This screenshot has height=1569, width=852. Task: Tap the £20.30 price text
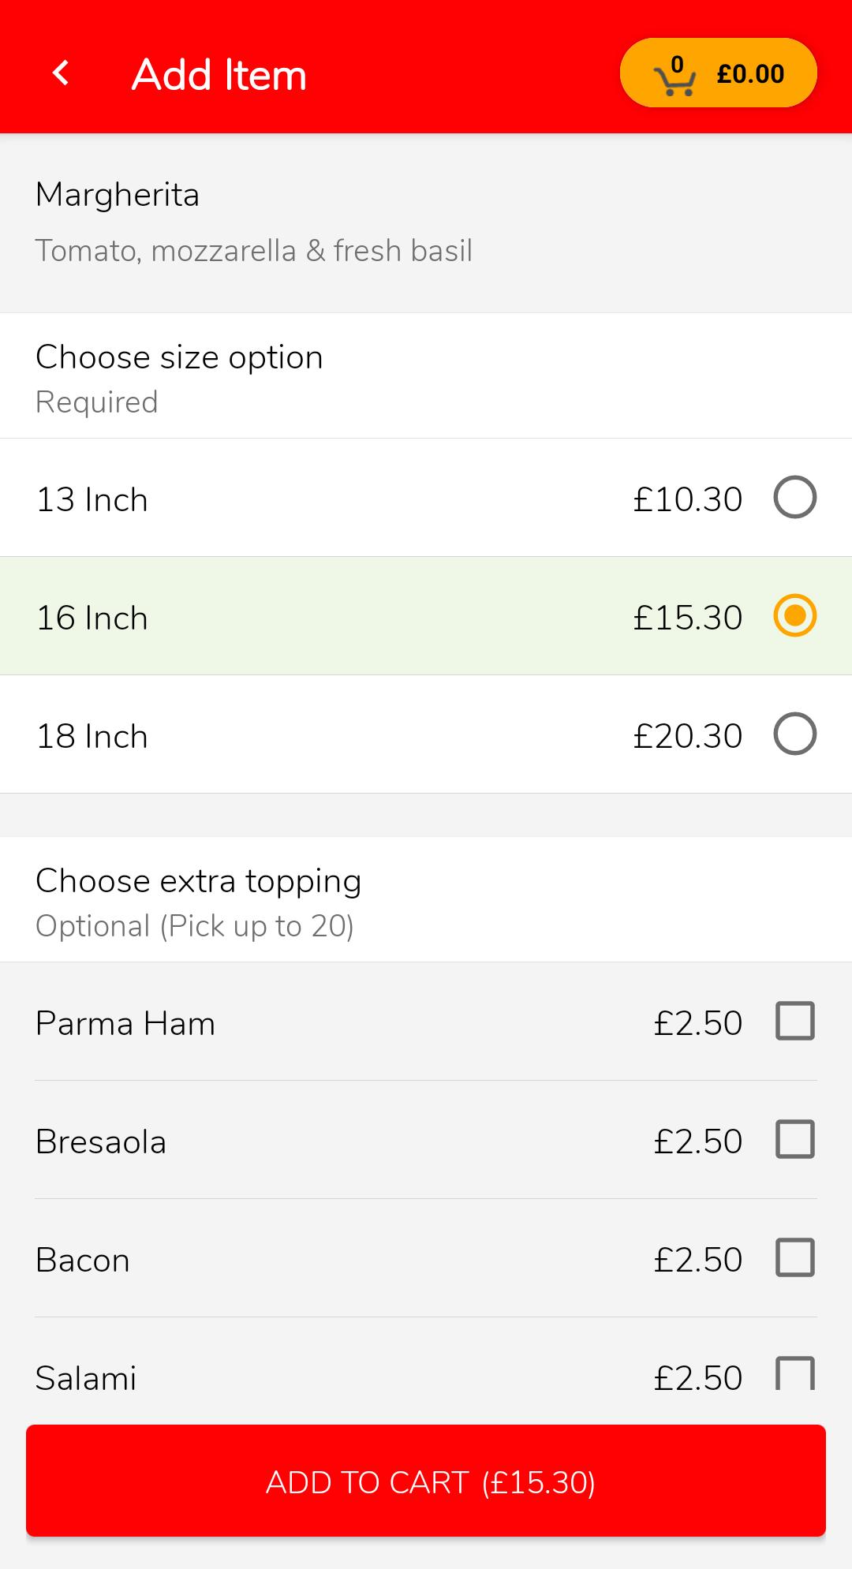coord(688,736)
